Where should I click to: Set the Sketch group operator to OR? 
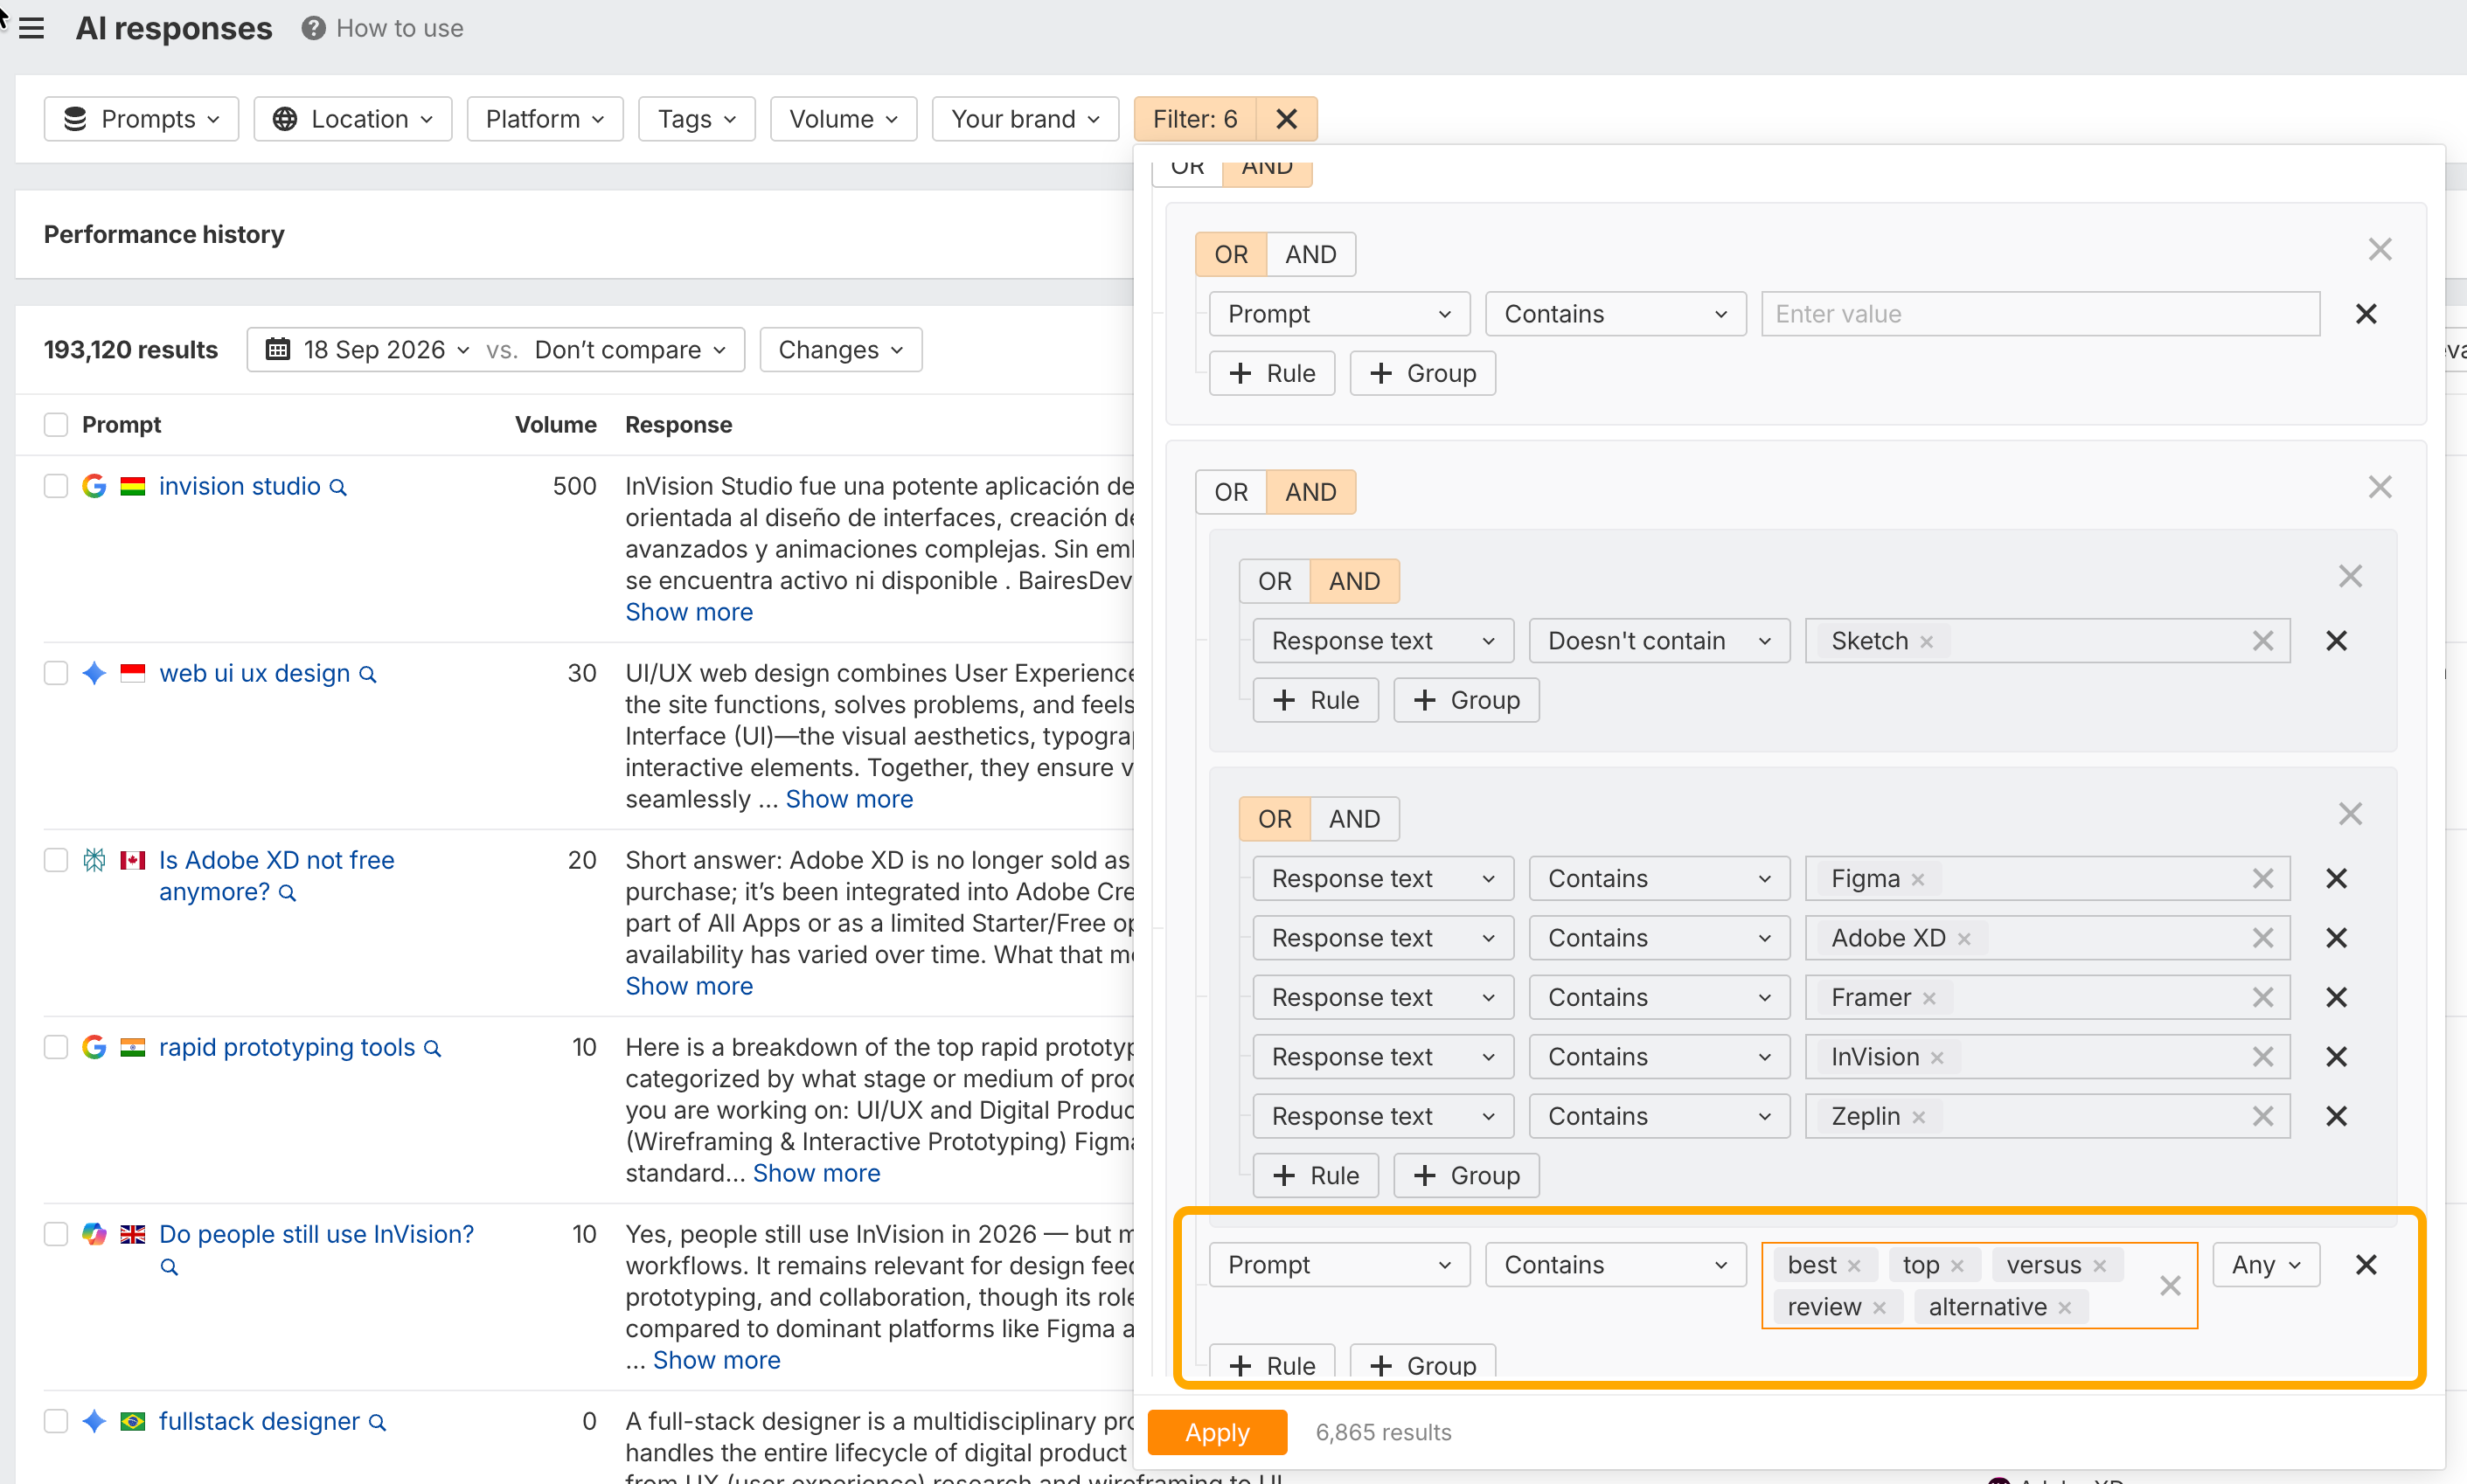[1275, 581]
